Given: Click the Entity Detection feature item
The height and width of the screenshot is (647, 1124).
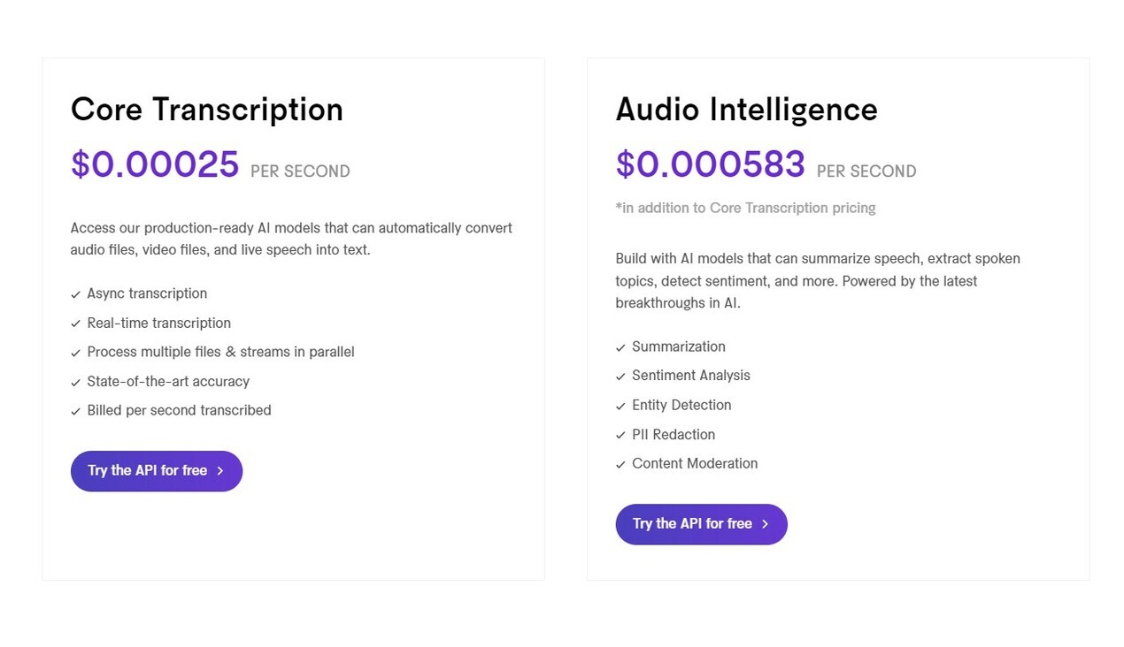Looking at the screenshot, I should click(681, 405).
